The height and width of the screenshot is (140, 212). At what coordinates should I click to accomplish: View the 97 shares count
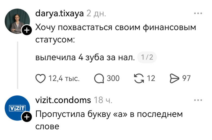186,79
